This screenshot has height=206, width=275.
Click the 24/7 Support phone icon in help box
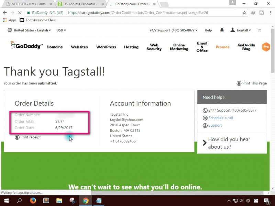coord(205,111)
